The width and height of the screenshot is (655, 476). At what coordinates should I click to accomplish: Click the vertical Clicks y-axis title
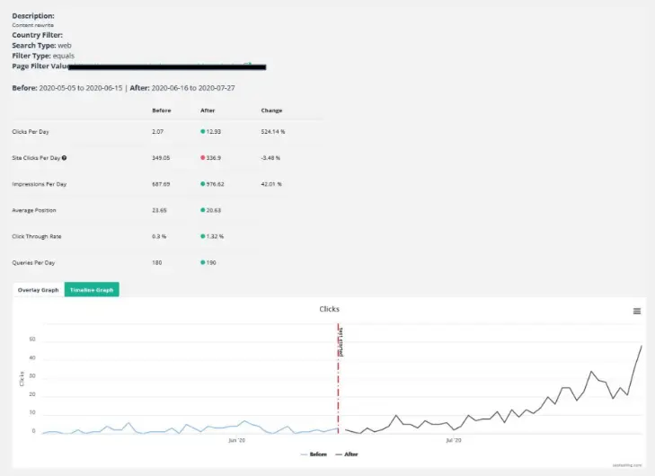tap(22, 378)
